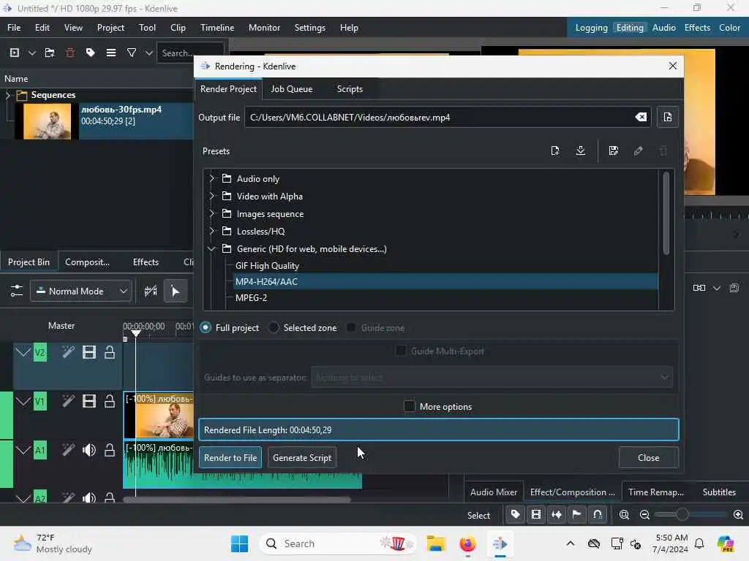Viewport: 749px width, 561px height.
Task: Switch to the Color workspace layout
Action: [729, 28]
